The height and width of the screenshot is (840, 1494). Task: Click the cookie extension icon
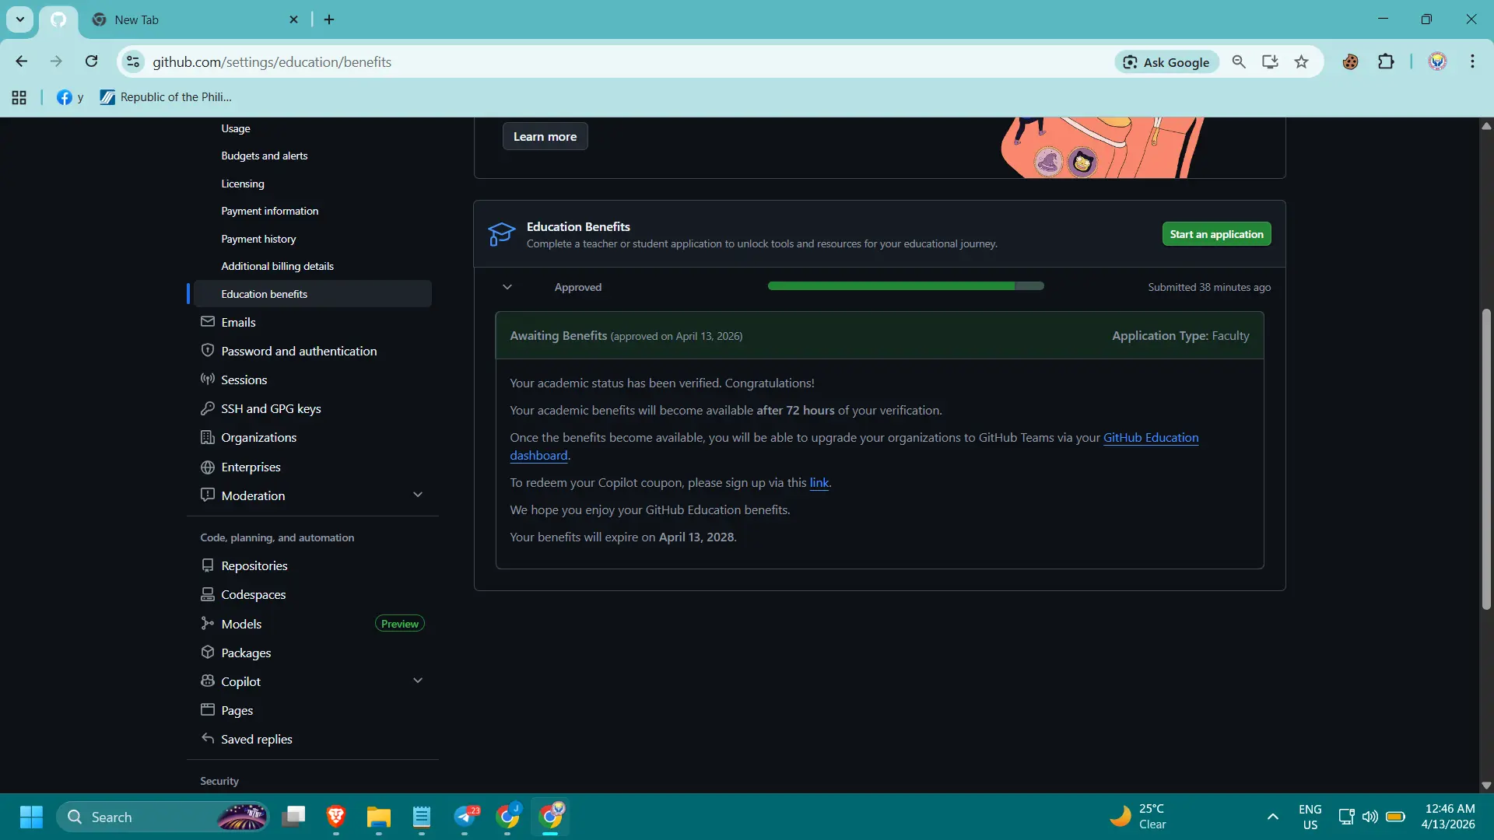[x=1350, y=62]
